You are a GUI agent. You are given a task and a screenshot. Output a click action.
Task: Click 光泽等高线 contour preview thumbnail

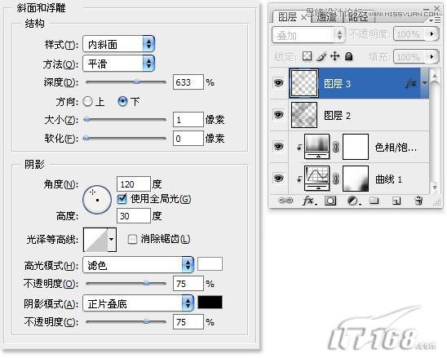click(x=95, y=240)
